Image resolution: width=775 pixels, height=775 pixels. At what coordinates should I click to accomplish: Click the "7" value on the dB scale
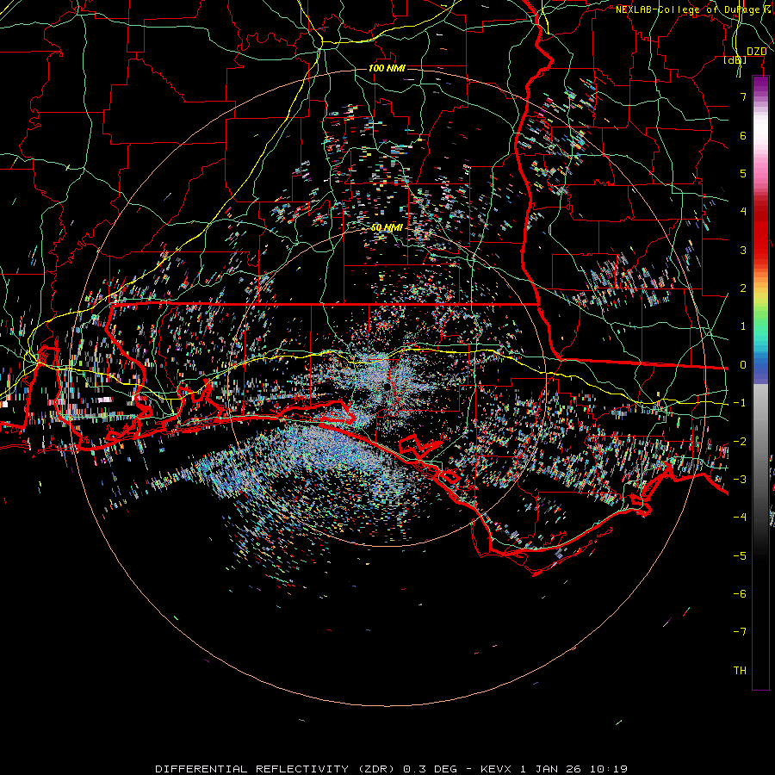click(743, 96)
